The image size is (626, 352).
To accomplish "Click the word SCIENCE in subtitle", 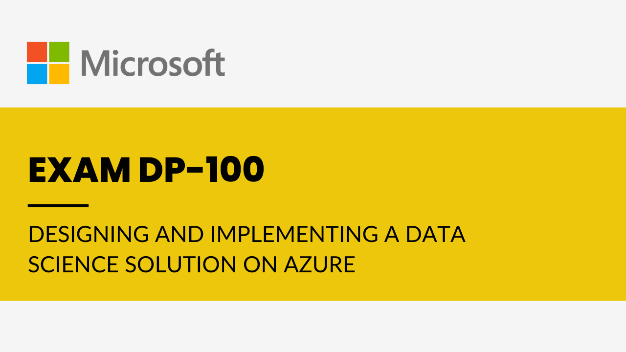I will (x=73, y=264).
